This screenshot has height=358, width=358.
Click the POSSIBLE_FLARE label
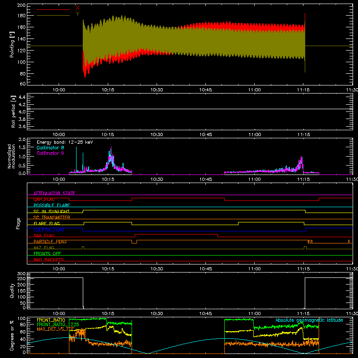pyautogui.click(x=51, y=205)
